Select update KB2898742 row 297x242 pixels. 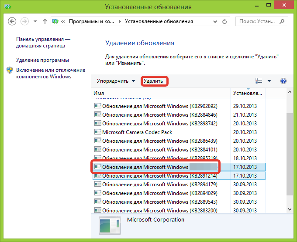179,124
